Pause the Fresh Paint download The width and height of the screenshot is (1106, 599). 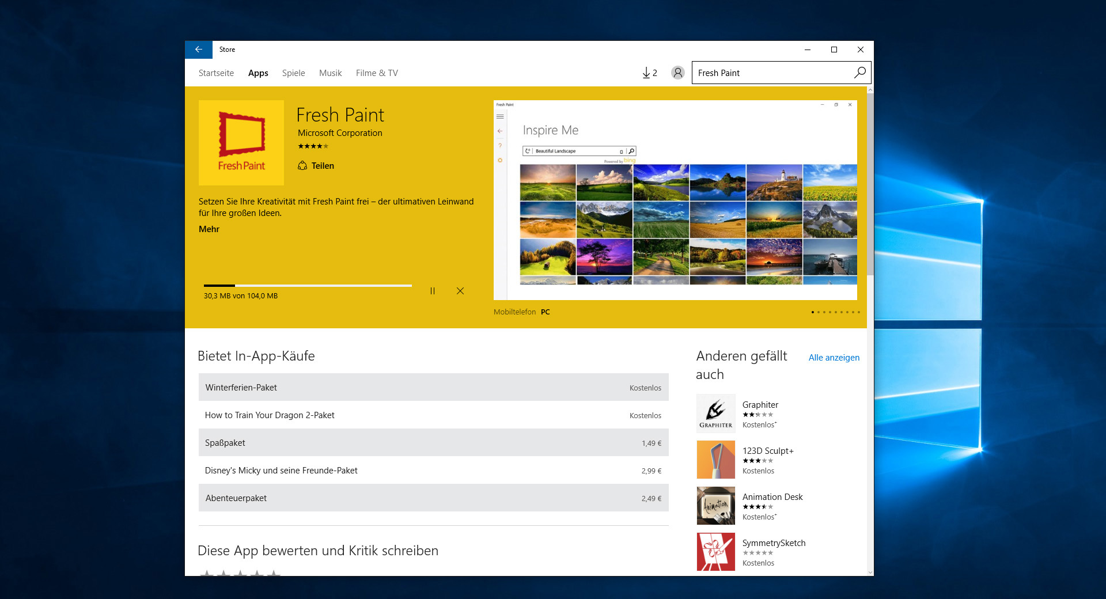click(x=433, y=291)
